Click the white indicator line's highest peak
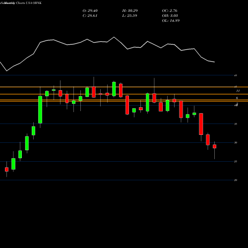The width and height of the screenshot is (248, 248). click(x=114, y=37)
